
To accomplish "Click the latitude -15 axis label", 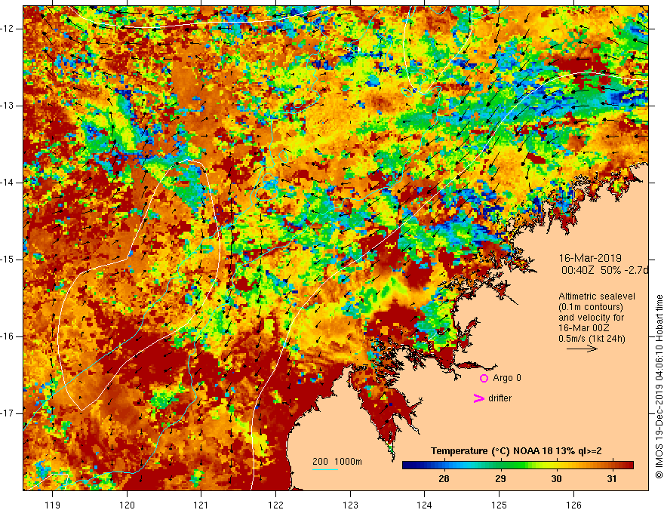I will [8, 260].
